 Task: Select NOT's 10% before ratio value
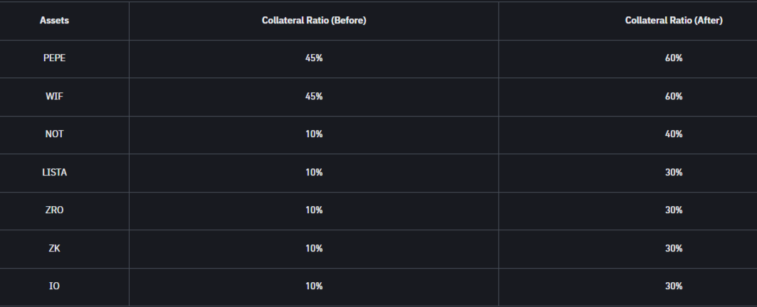(x=314, y=134)
